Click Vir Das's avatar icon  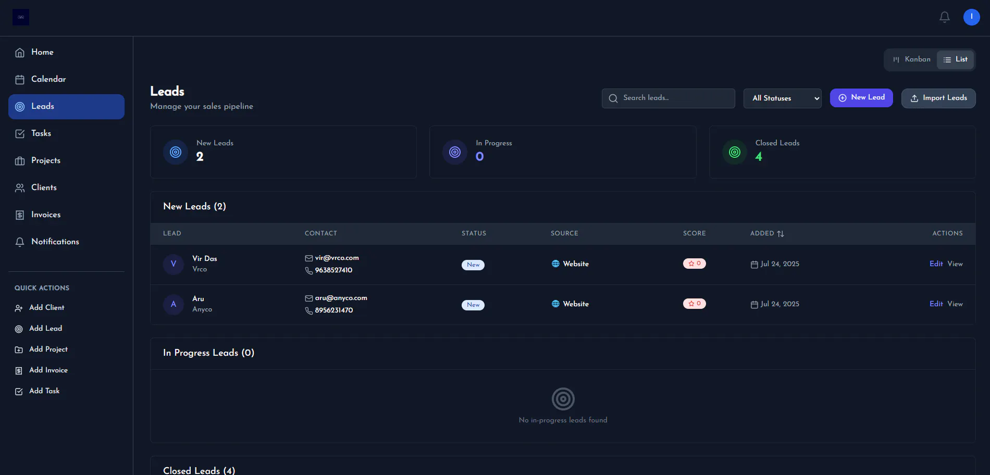[x=174, y=264]
